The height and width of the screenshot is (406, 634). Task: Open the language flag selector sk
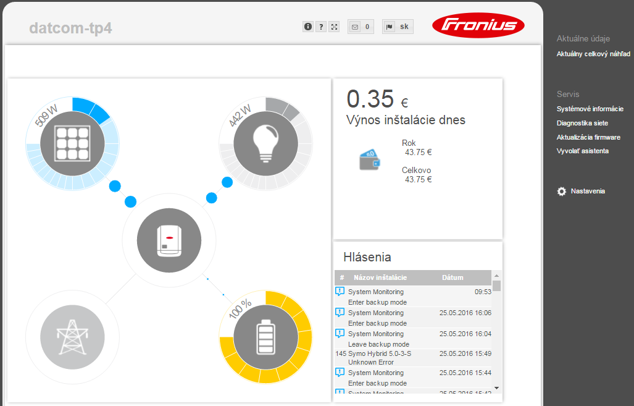point(398,27)
